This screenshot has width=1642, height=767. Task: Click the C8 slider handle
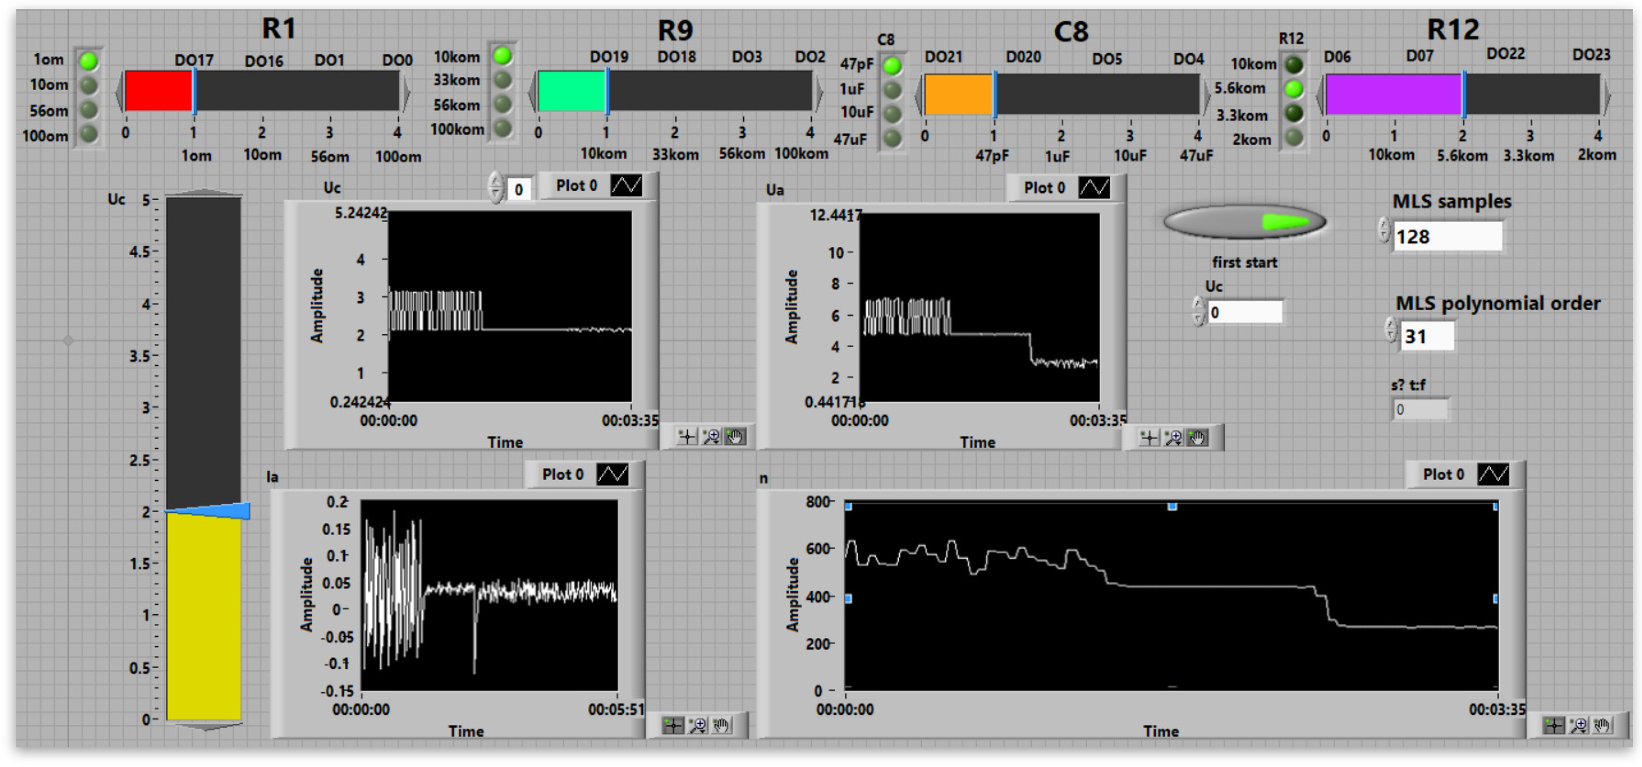(994, 95)
